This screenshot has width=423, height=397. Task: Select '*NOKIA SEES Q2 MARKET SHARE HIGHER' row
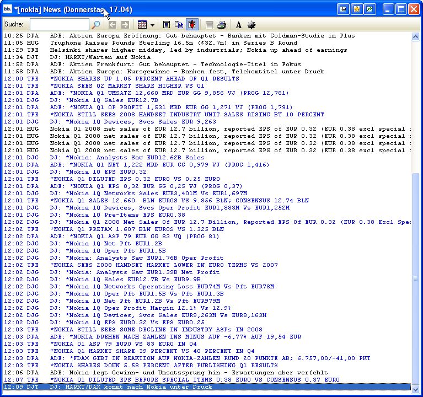207,86
